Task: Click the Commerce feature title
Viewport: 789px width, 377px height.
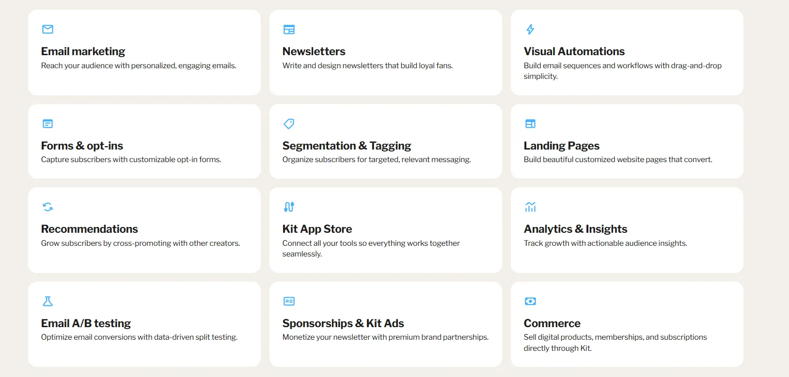Action: tap(552, 323)
